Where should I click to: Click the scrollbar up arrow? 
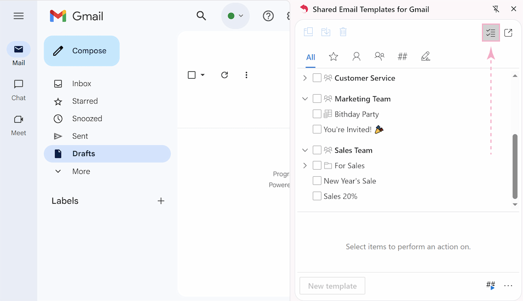pos(515,76)
